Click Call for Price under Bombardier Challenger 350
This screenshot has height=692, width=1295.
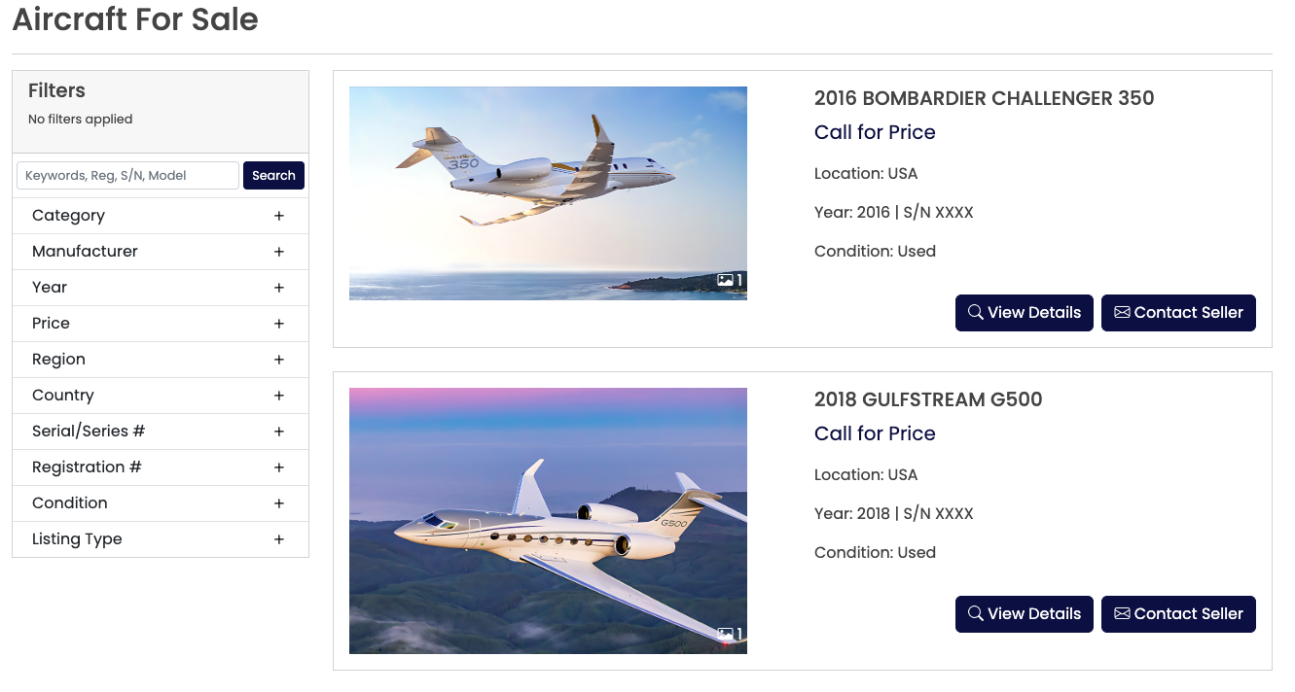(875, 132)
